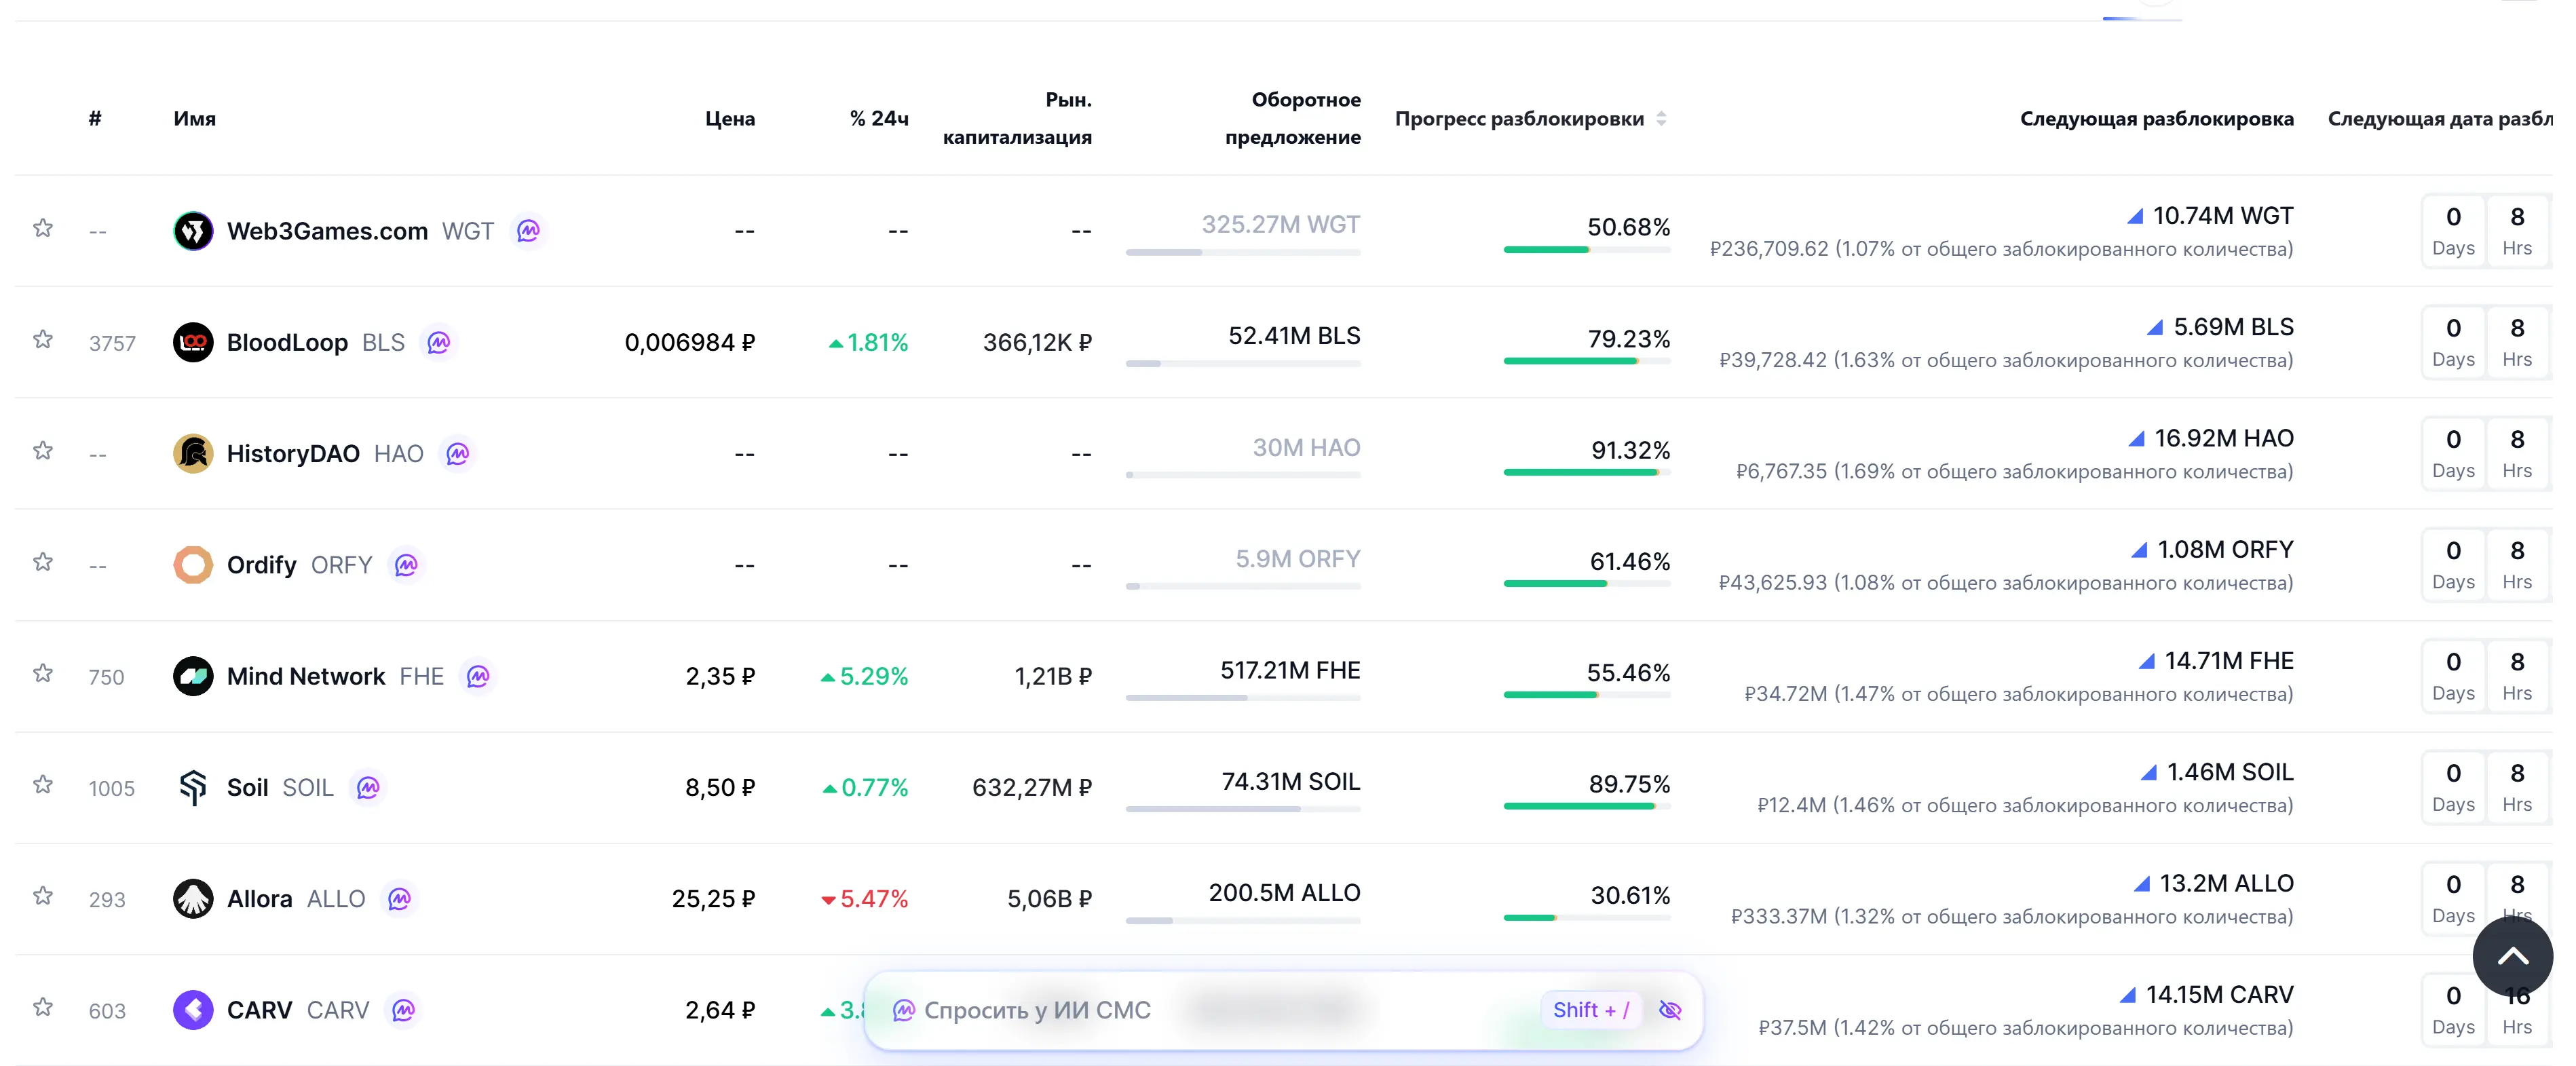Star the CARV row
The width and height of the screenshot is (2576, 1066).
pos(43,1006)
